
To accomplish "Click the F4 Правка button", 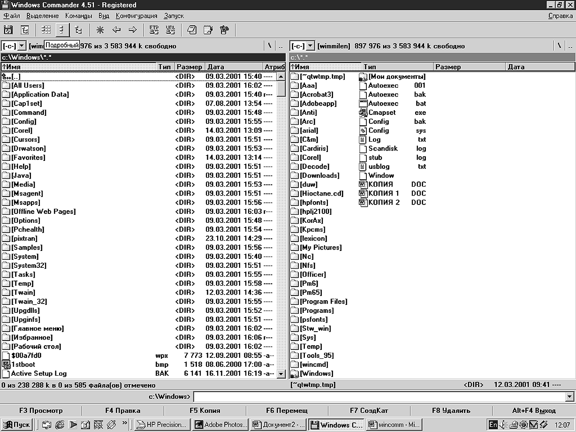I will point(123,410).
